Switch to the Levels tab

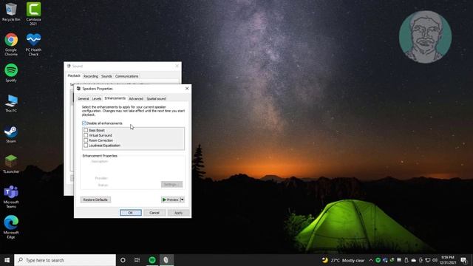tap(97, 98)
